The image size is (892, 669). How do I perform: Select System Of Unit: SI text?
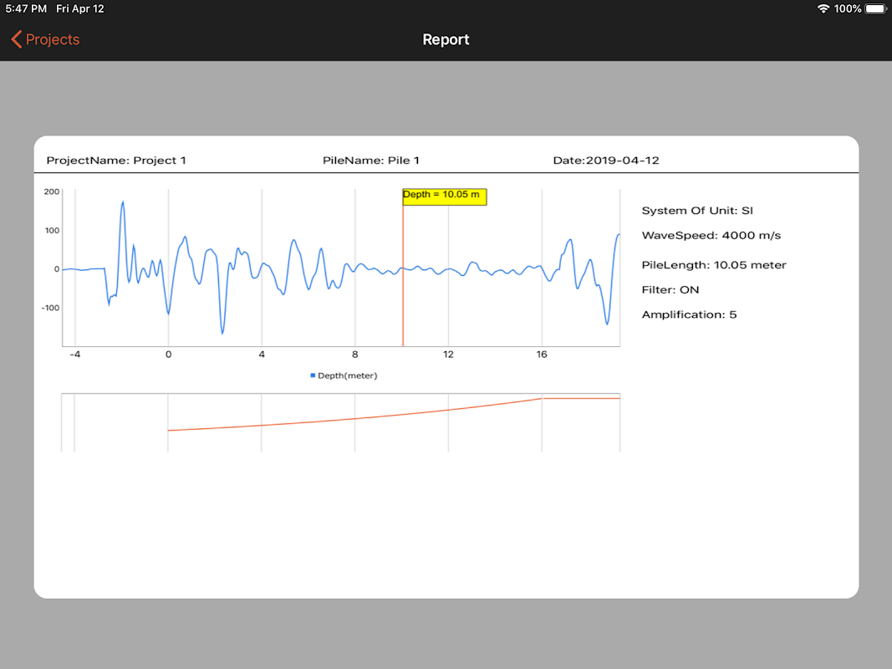tap(697, 211)
